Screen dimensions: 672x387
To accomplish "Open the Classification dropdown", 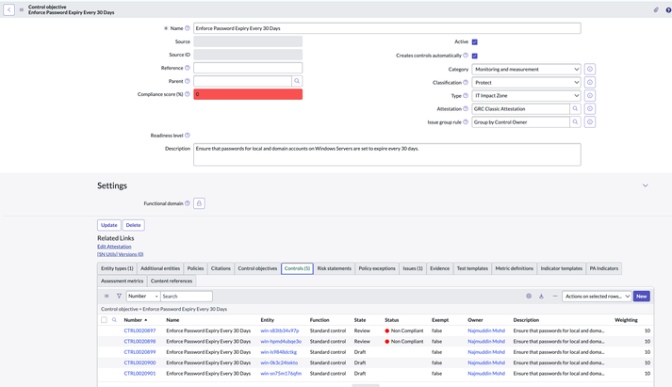I will click(x=526, y=82).
